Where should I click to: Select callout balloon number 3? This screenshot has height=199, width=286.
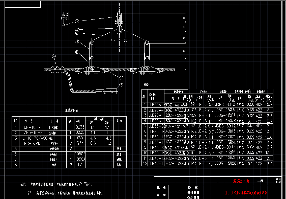77,33
